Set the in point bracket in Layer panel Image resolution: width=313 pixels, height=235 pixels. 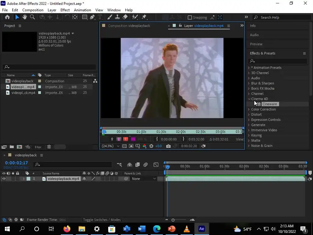pyautogui.click(x=157, y=139)
